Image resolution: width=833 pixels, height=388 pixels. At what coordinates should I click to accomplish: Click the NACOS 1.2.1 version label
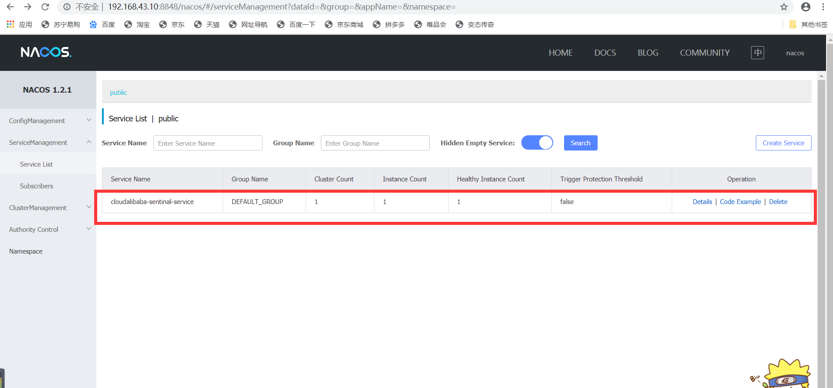47,90
